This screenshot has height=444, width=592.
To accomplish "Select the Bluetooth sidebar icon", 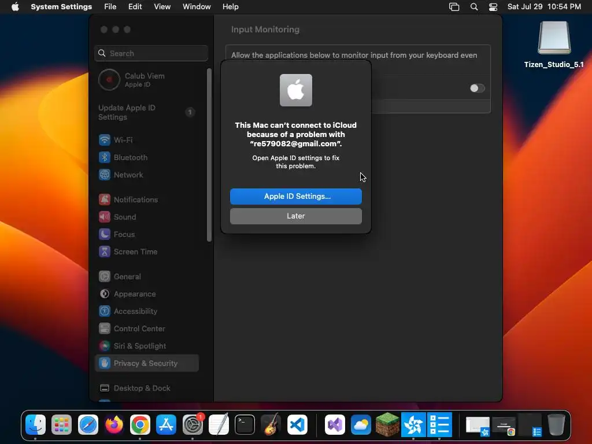I will [105, 157].
